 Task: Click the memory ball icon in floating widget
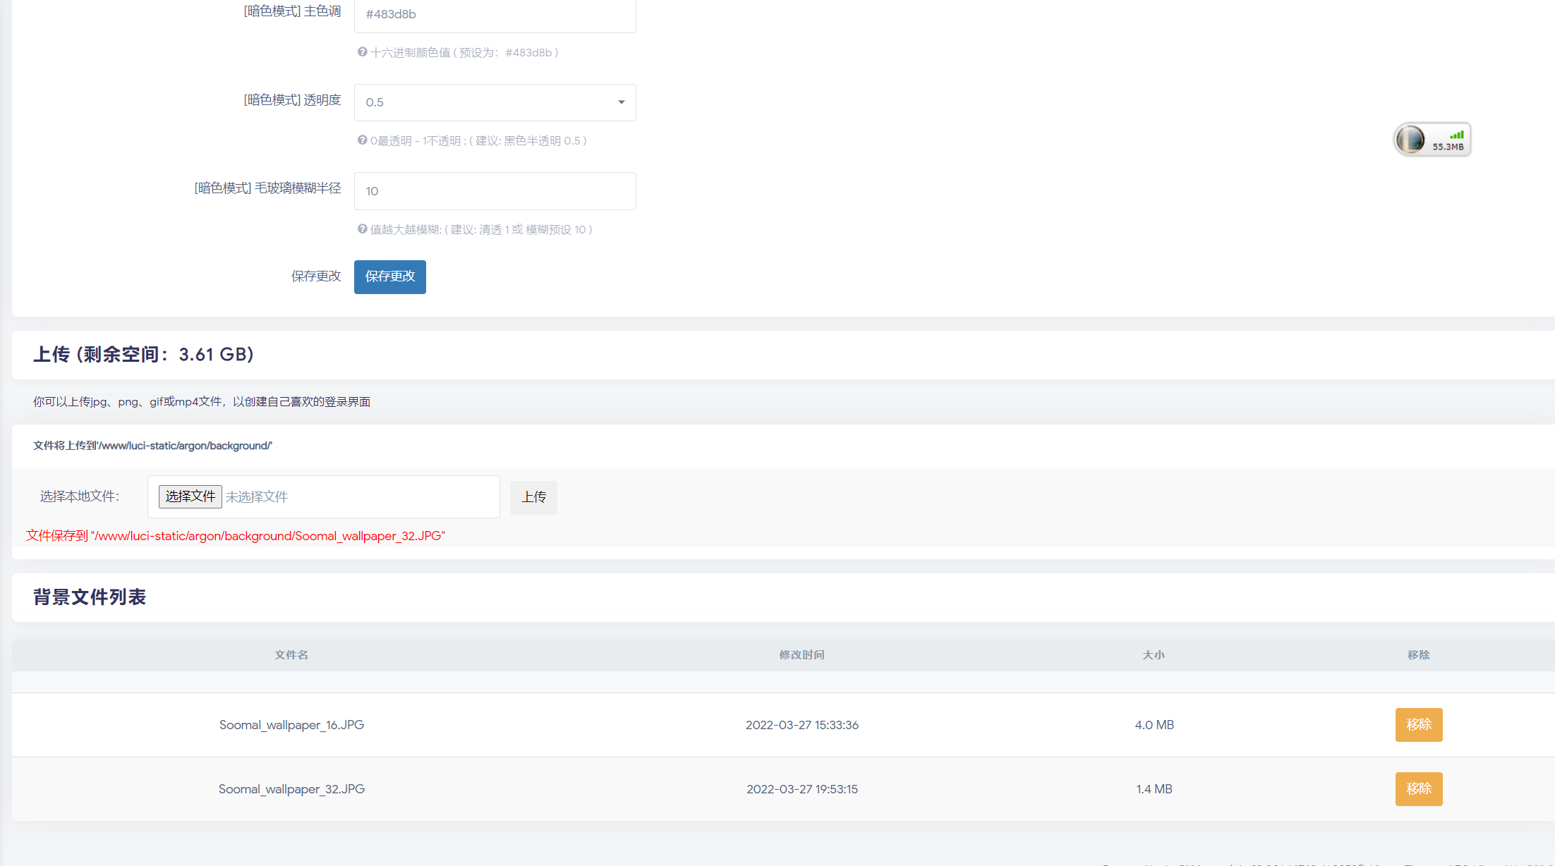(1410, 139)
